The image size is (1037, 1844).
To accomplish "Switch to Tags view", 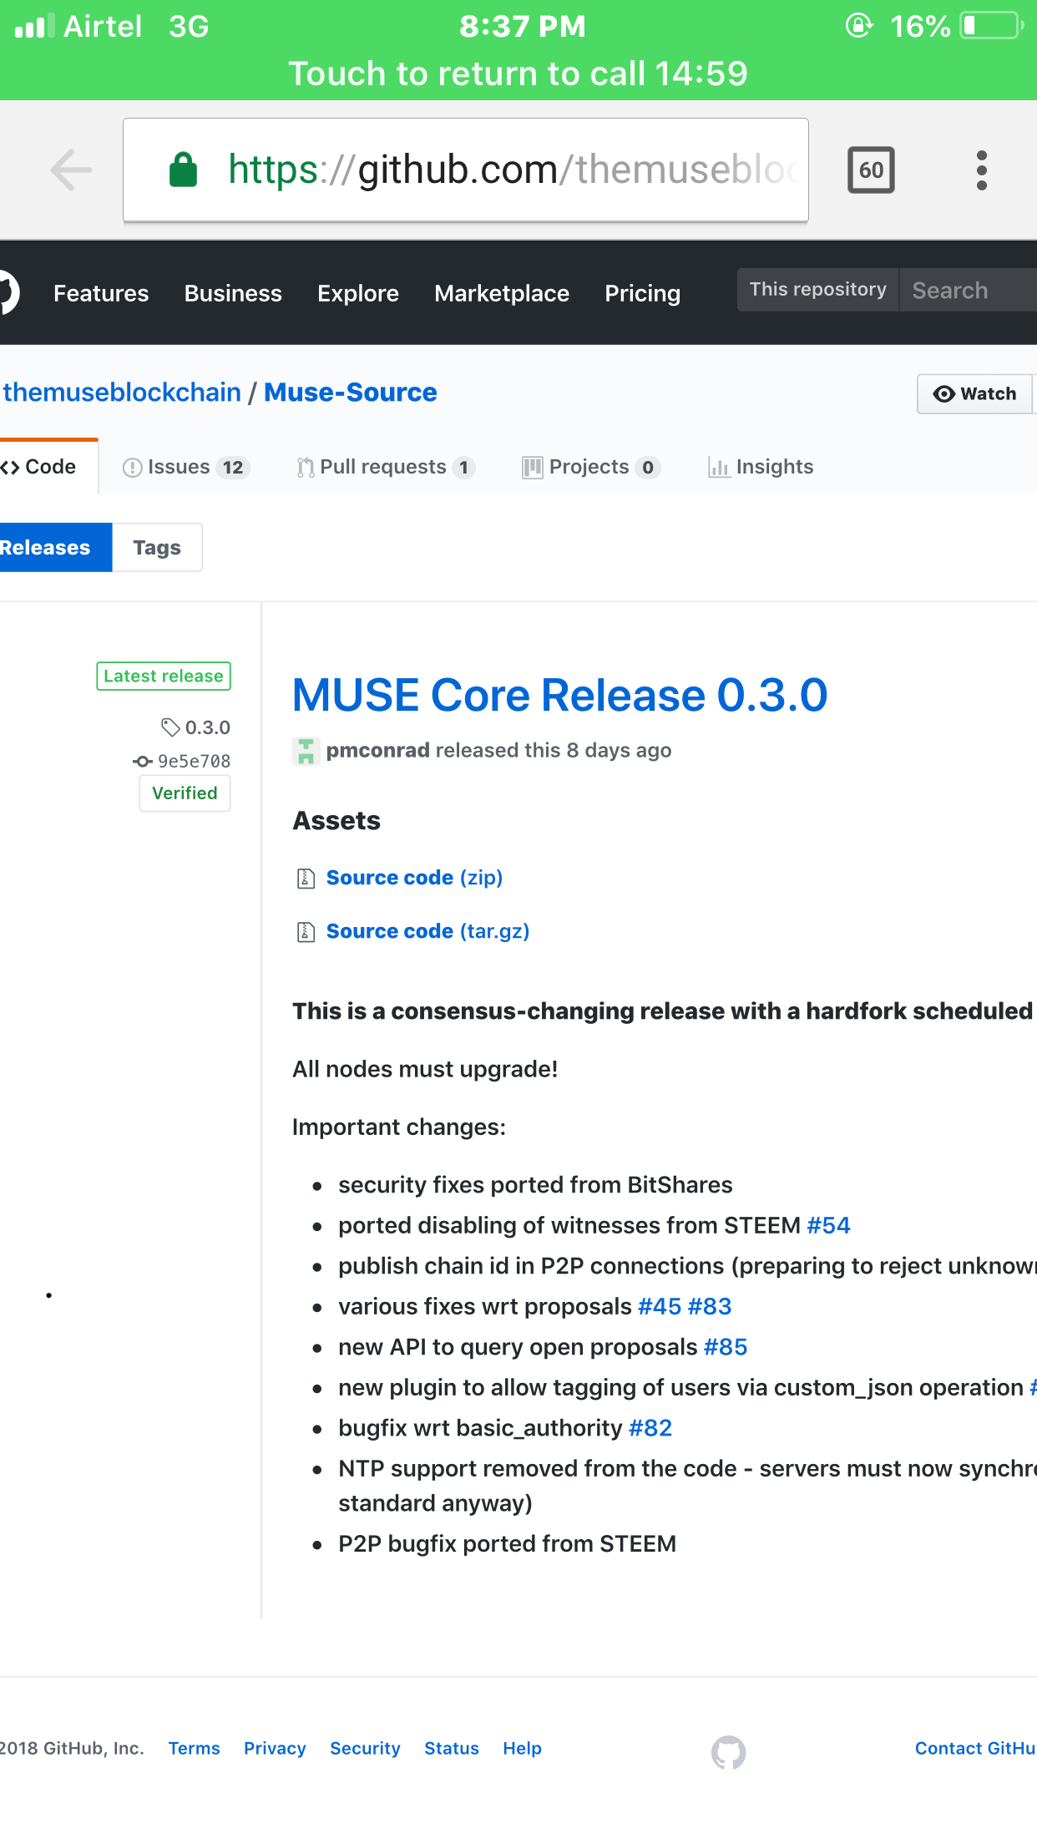I will pyautogui.click(x=157, y=548).
